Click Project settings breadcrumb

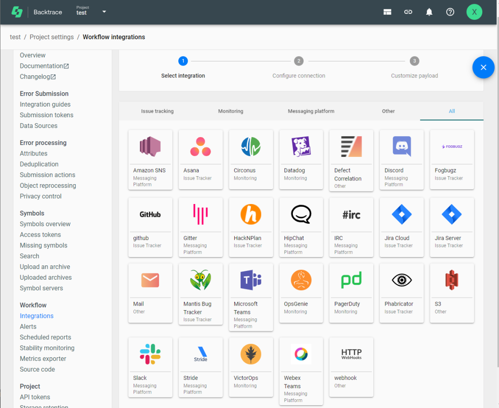(x=52, y=37)
